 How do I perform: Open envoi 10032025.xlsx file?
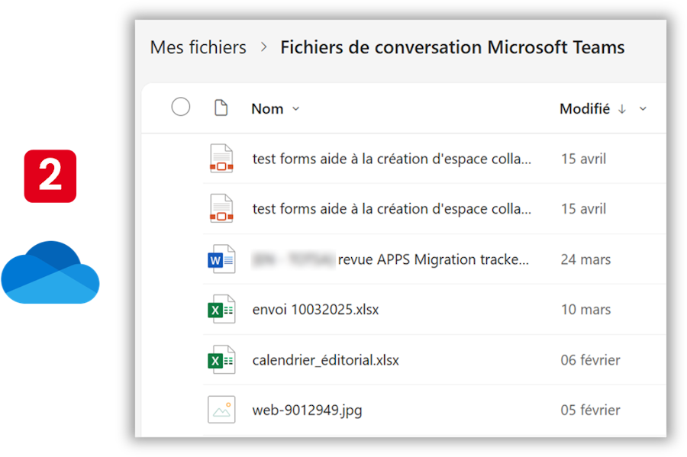(x=315, y=310)
